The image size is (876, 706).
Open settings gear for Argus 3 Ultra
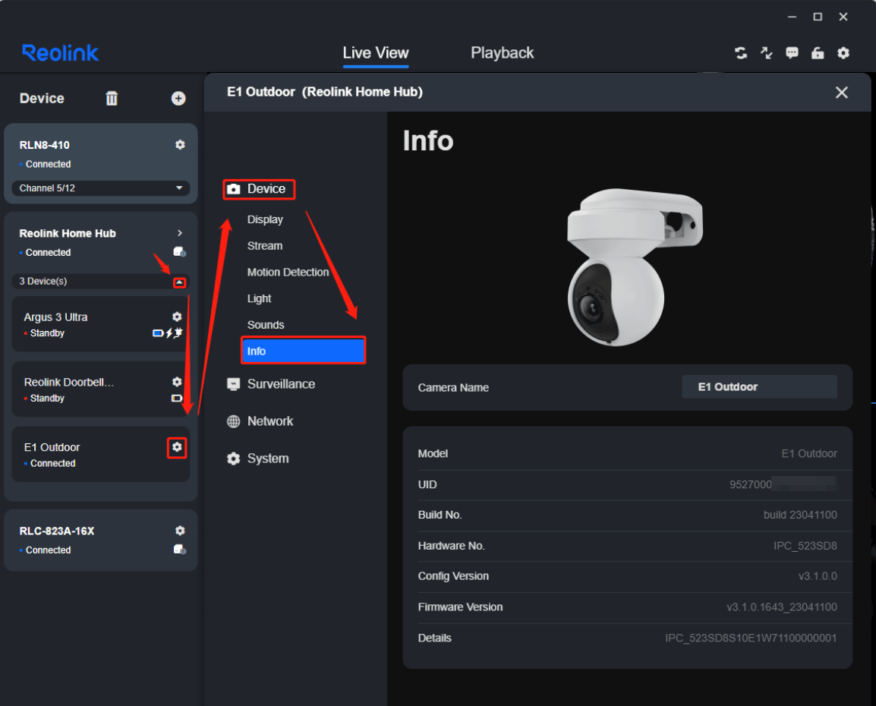point(177,317)
